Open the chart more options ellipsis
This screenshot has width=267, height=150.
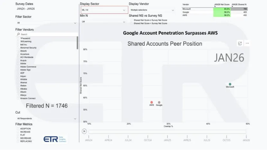(x=247, y=43)
